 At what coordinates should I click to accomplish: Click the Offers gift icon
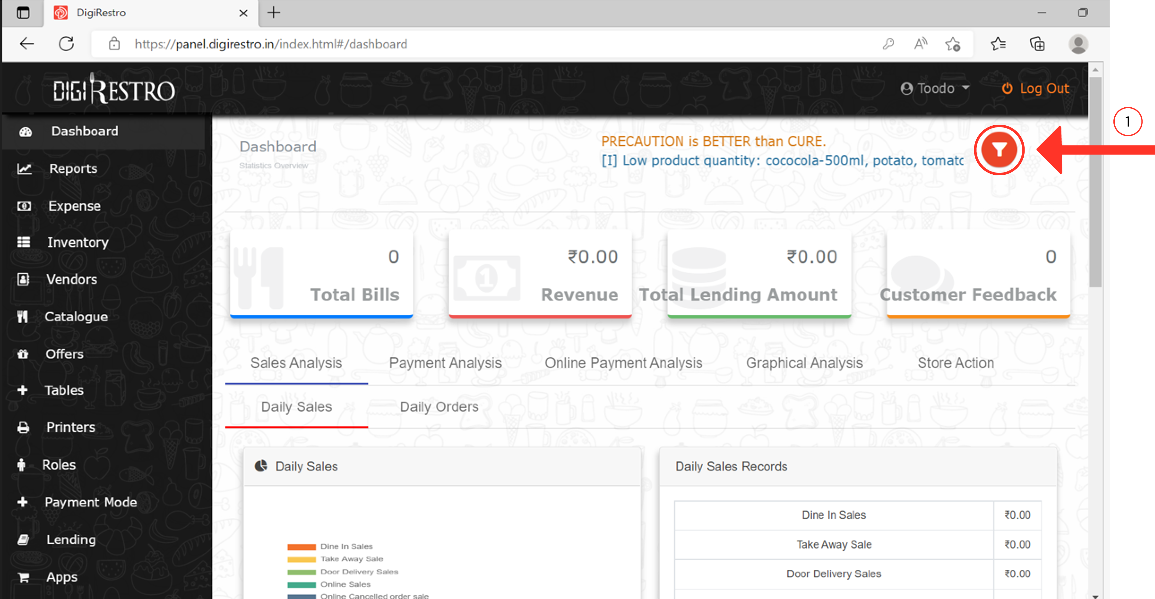(23, 354)
